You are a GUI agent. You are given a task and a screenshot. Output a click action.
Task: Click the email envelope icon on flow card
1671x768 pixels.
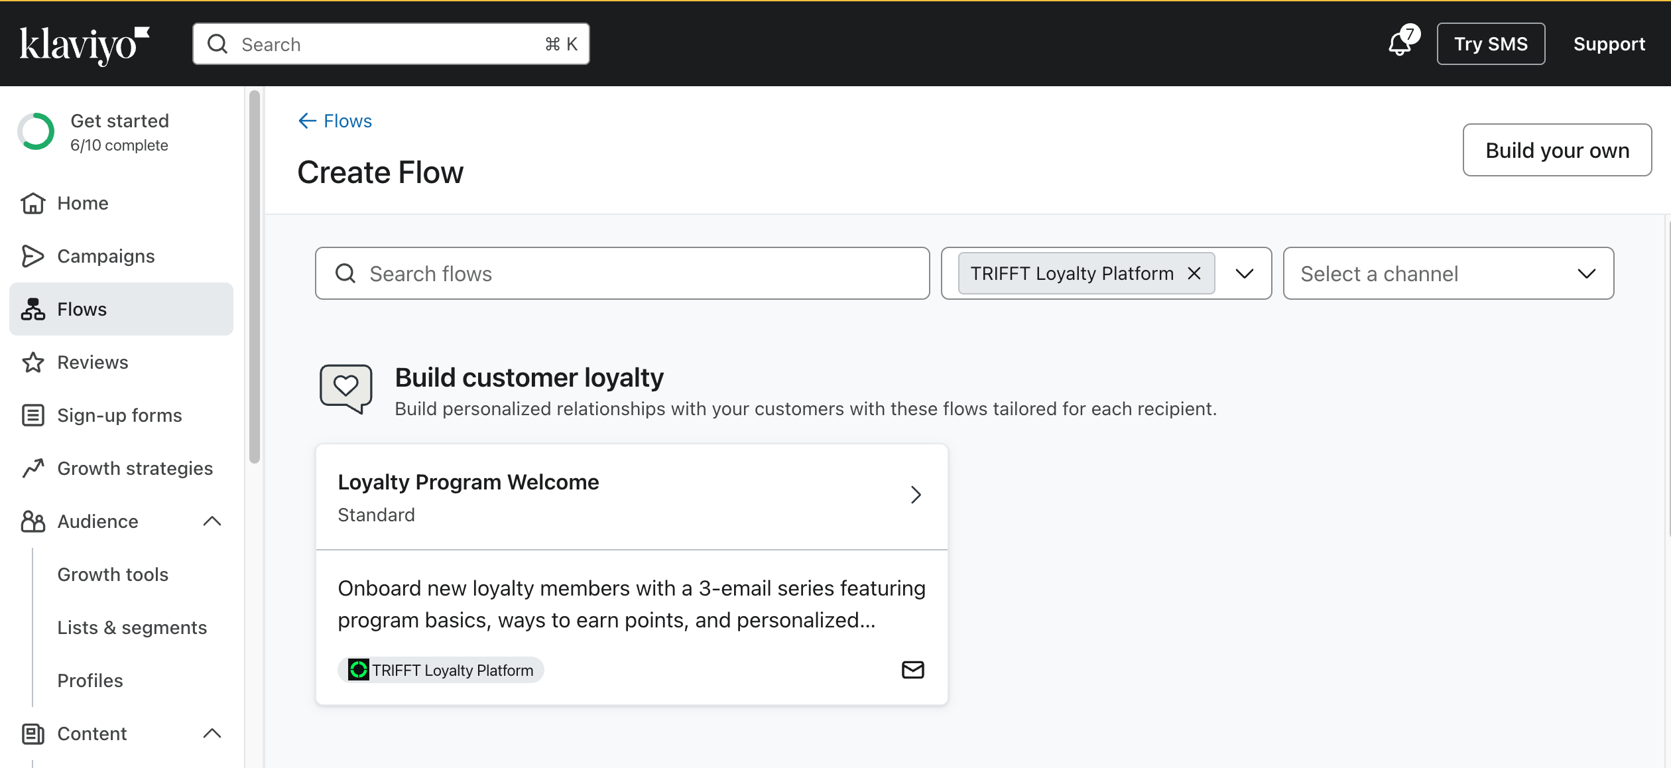point(912,670)
